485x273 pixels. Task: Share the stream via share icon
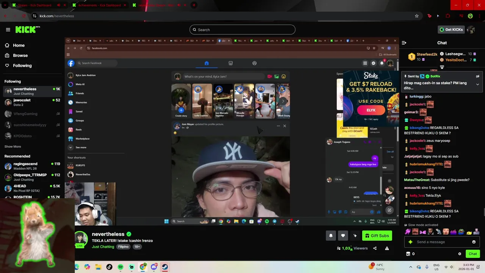pyautogui.click(x=375, y=248)
